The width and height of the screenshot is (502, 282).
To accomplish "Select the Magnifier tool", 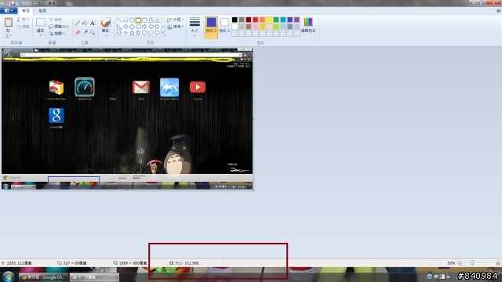I will pos(93,33).
